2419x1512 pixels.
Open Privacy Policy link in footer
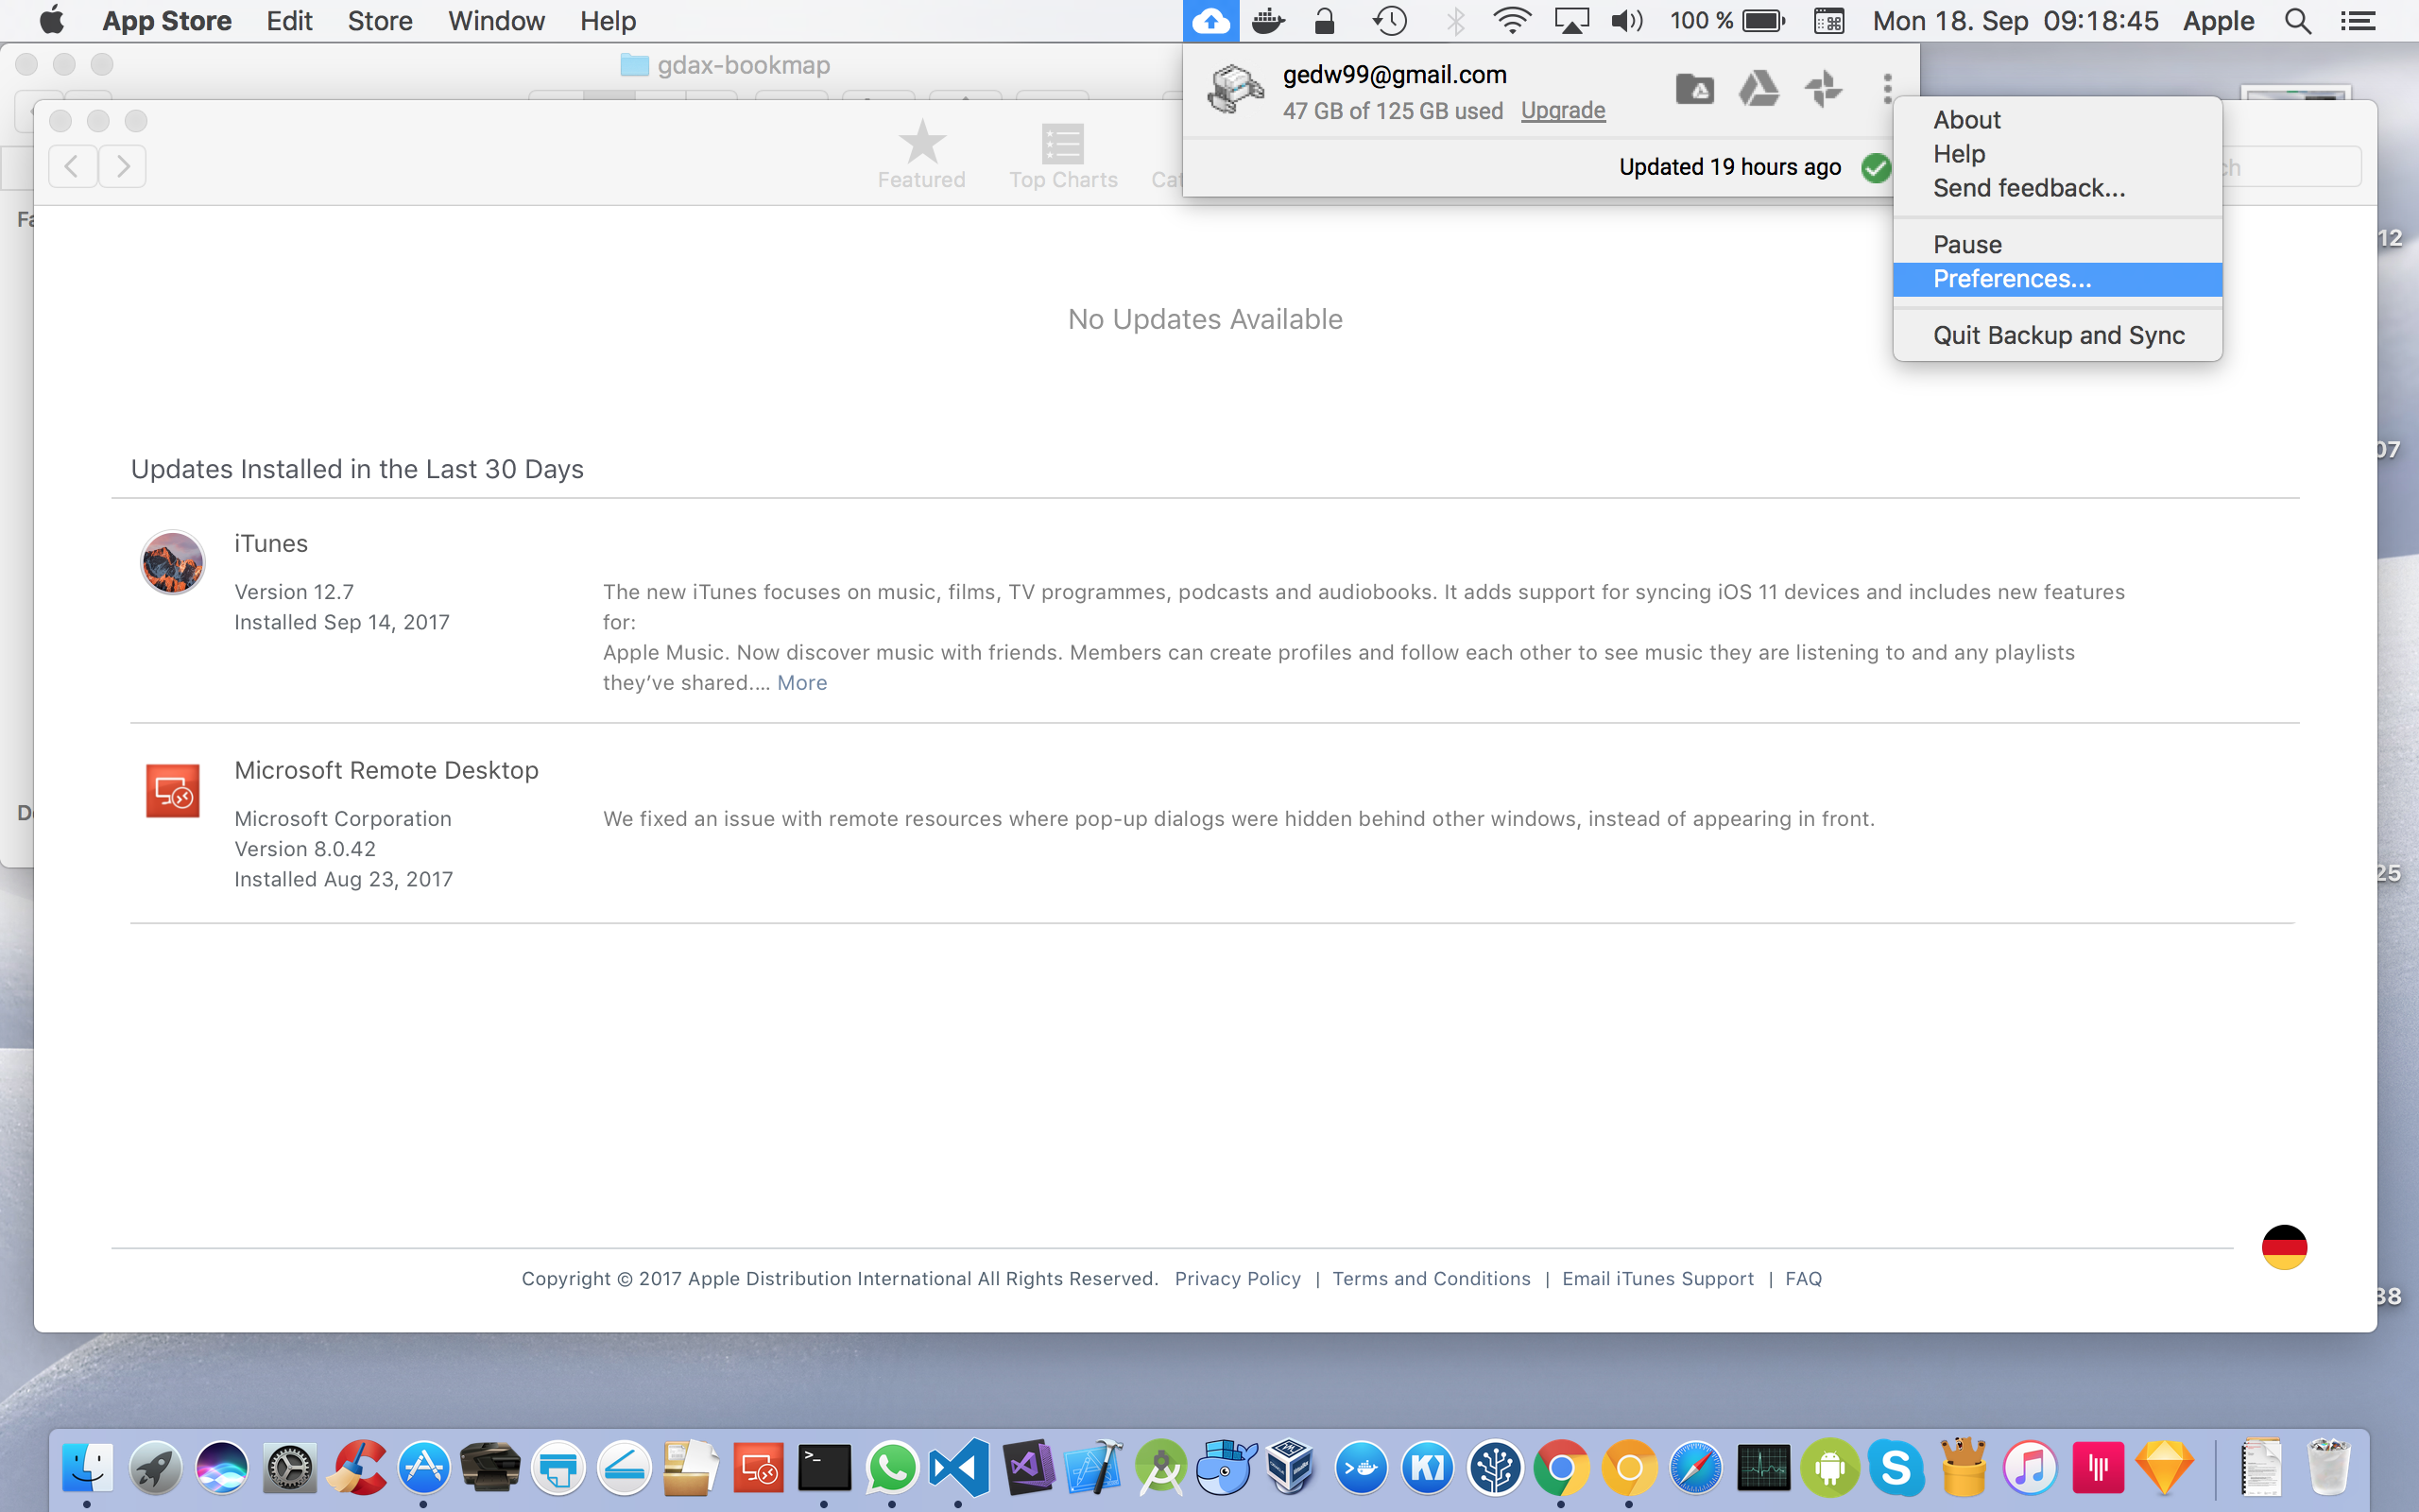coord(1238,1279)
